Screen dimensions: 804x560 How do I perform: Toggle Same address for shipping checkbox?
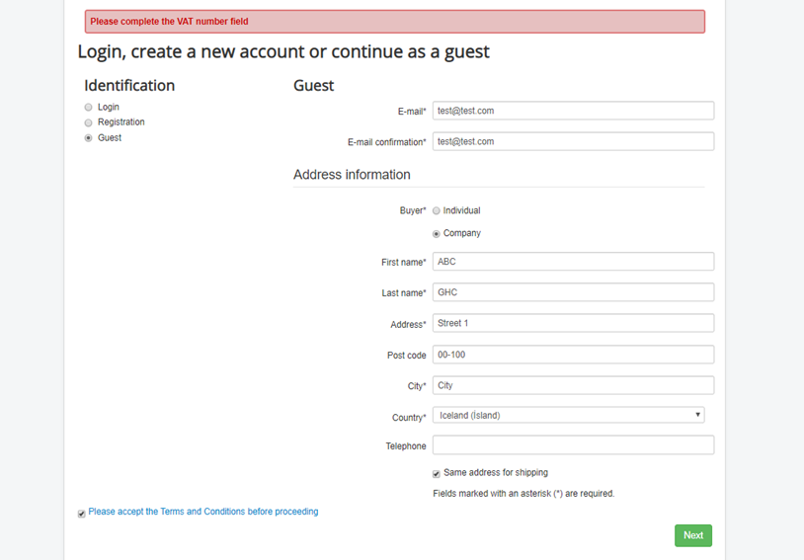437,474
